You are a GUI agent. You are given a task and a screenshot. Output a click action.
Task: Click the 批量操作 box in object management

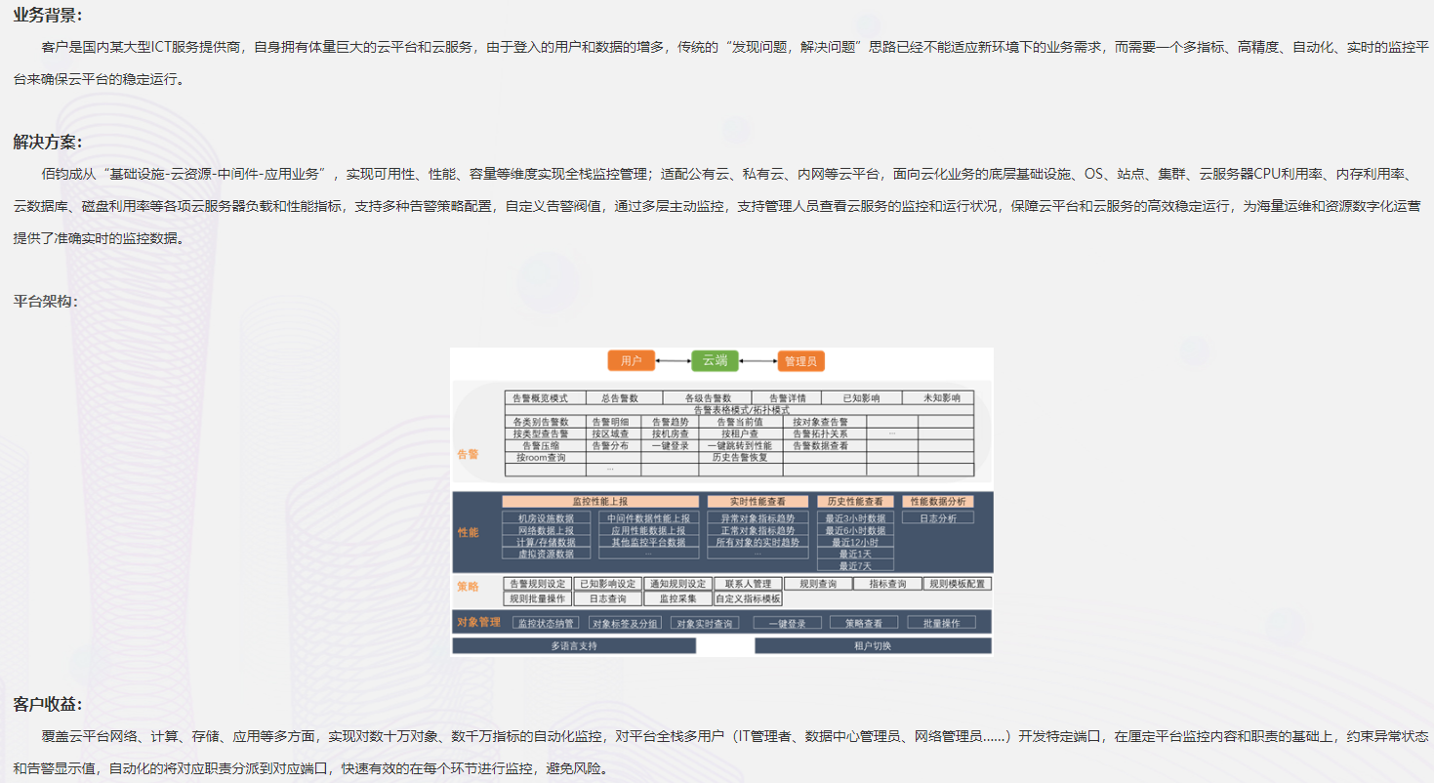click(941, 623)
